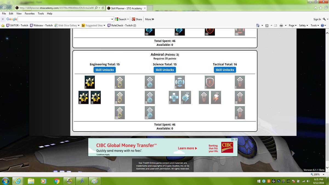
Task: Open the Engineering Skill Unlocks panel
Action: pos(104,70)
